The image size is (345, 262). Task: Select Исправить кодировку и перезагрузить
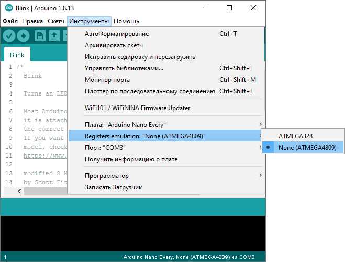(165, 56)
